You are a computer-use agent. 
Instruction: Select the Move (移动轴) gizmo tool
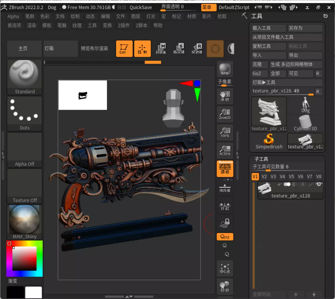(x=161, y=49)
